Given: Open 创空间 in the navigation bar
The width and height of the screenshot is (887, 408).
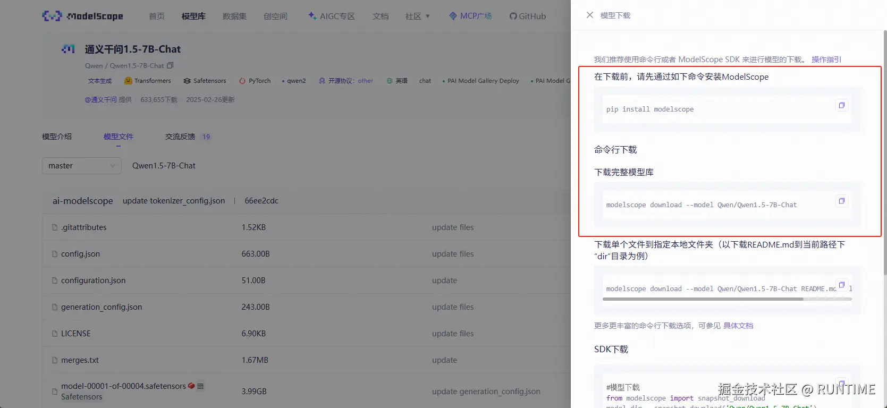Looking at the screenshot, I should click(x=275, y=16).
